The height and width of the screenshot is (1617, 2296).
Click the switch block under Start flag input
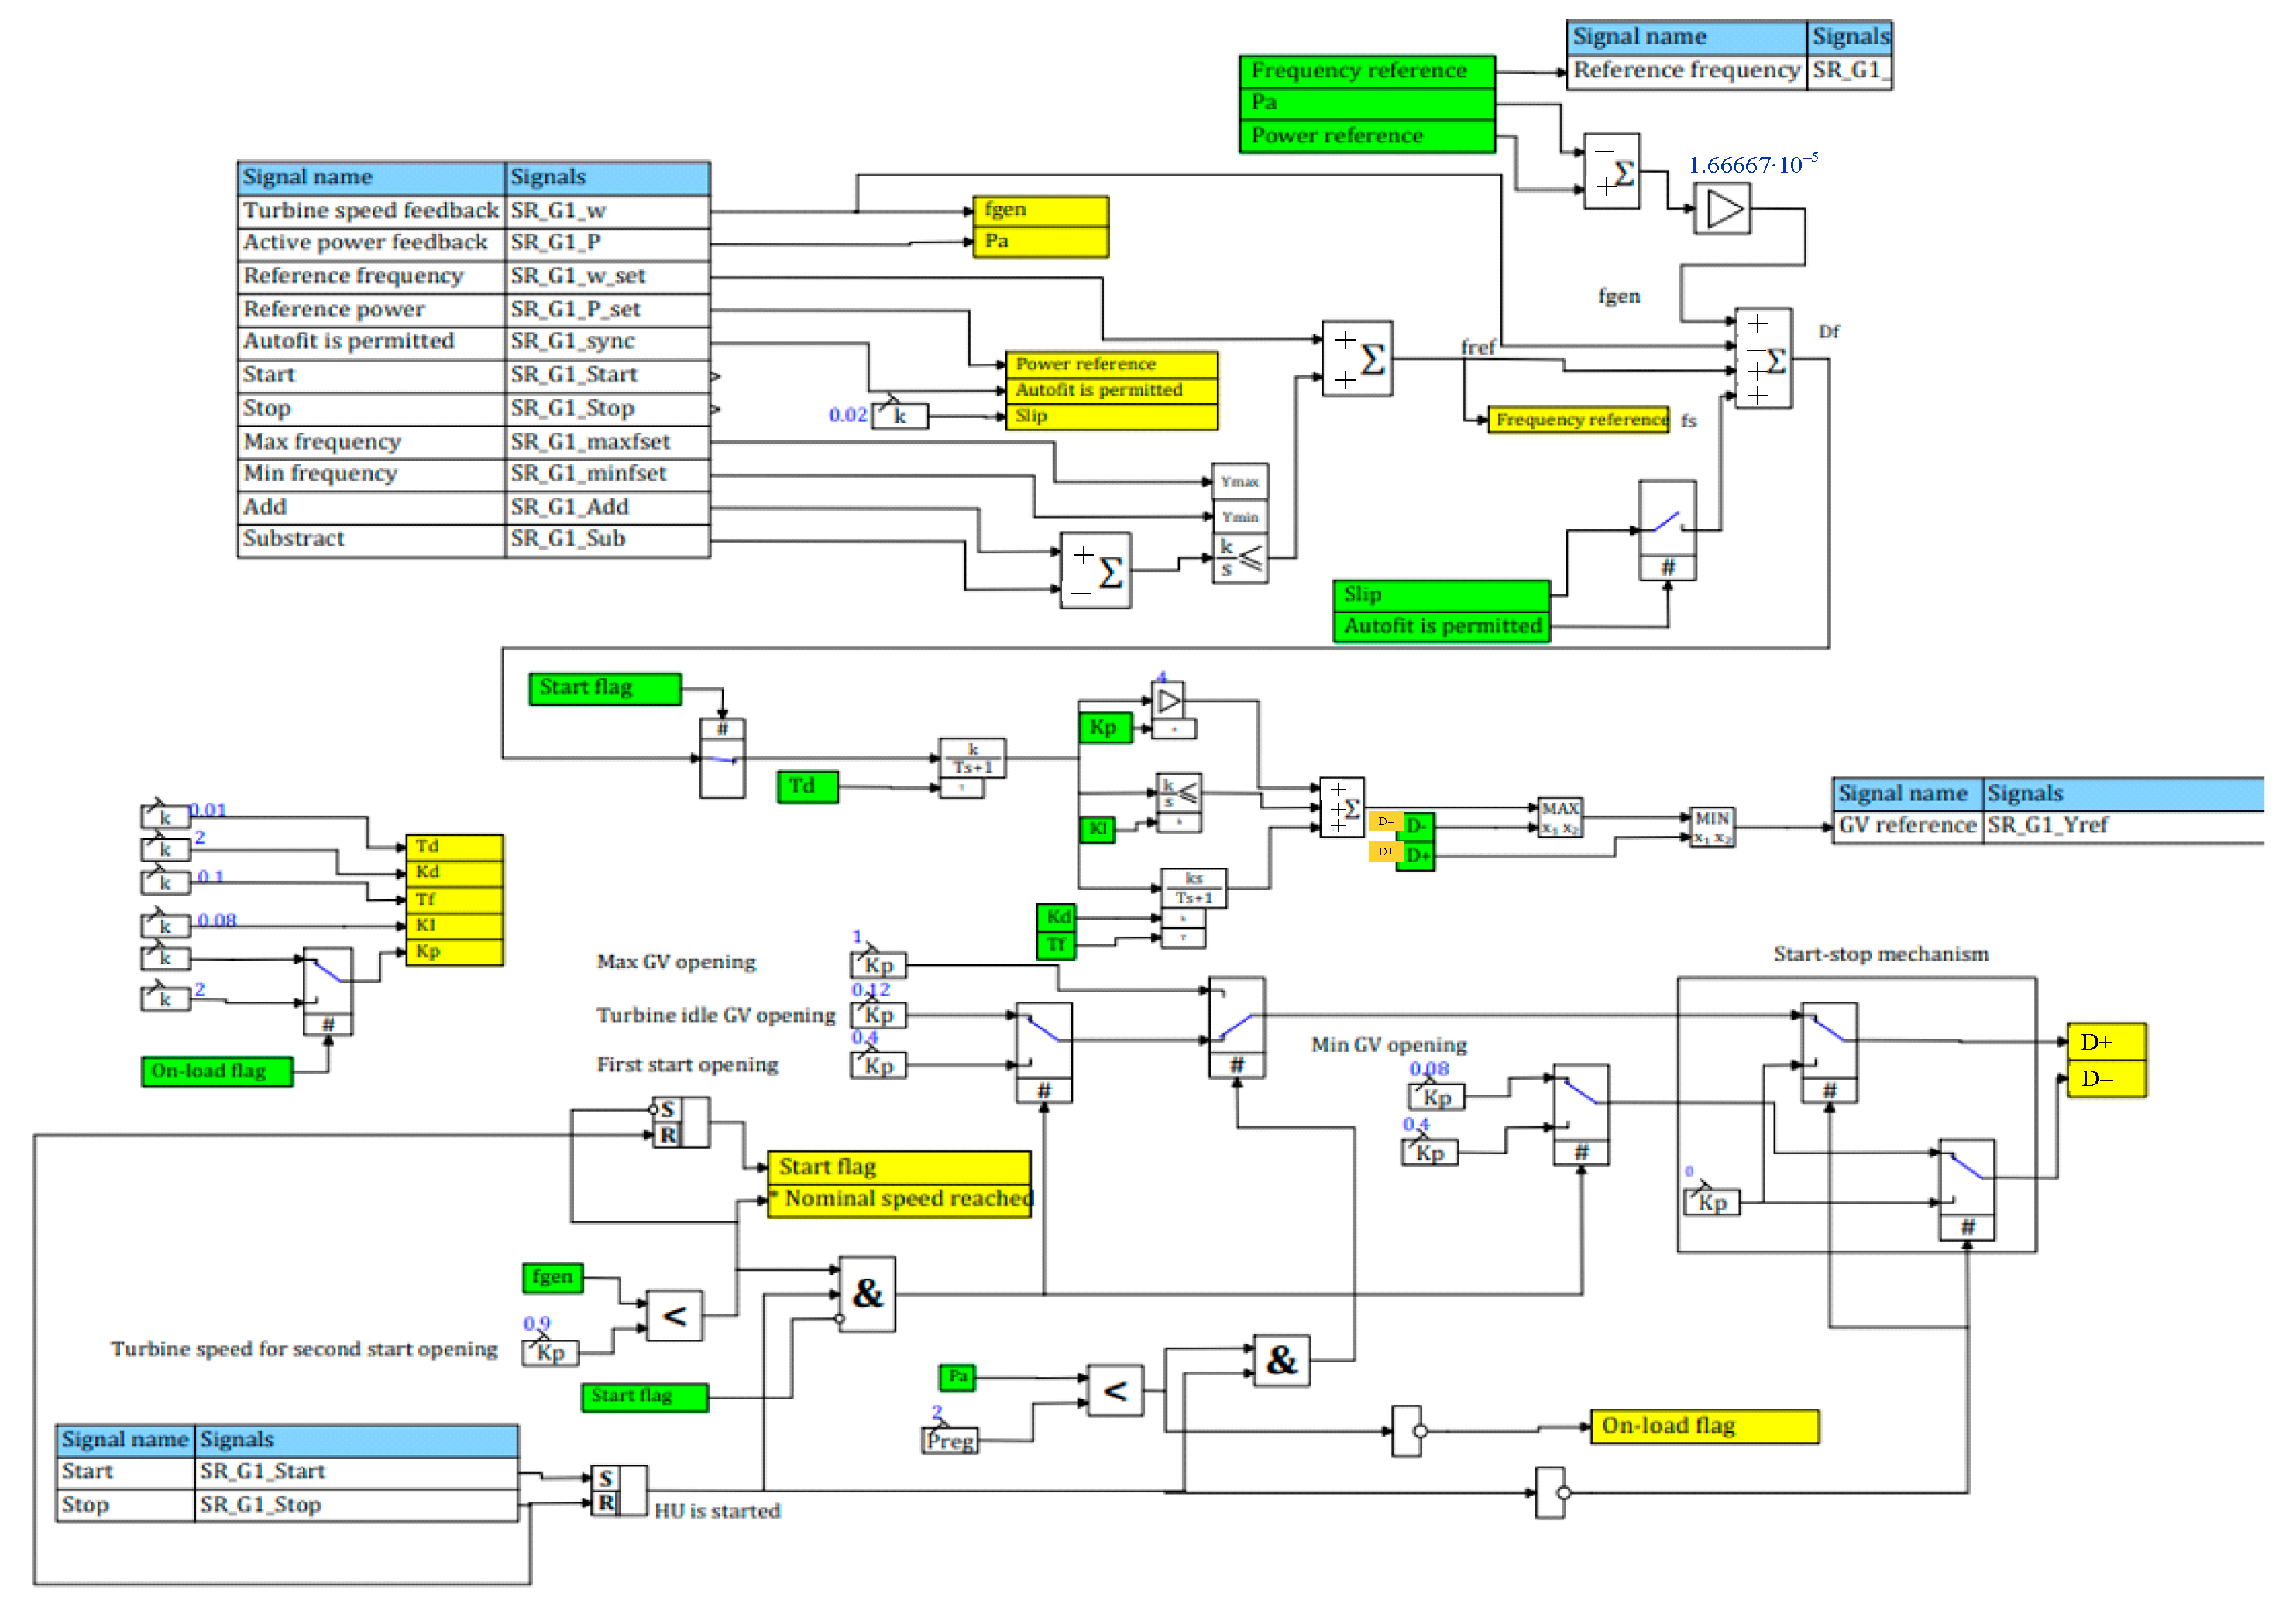[x=722, y=758]
